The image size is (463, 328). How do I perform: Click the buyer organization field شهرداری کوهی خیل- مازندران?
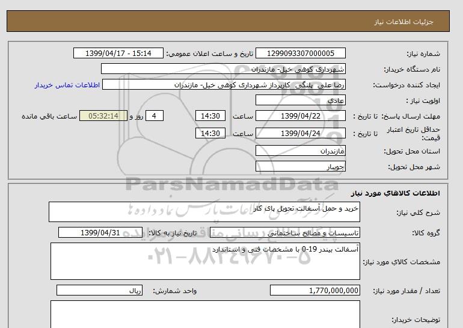point(223,69)
